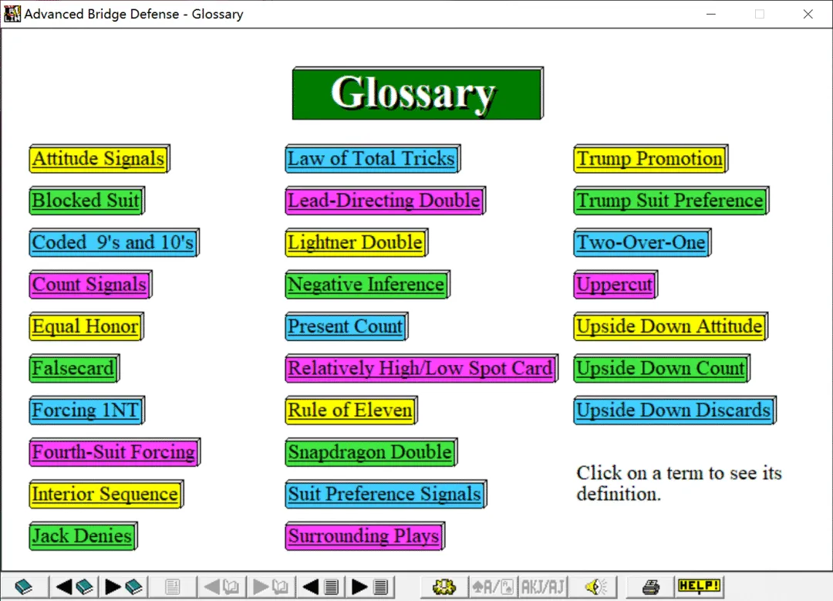833x601 pixels.
Task: Select the Coded 9's and 10's term
Action: pos(114,242)
